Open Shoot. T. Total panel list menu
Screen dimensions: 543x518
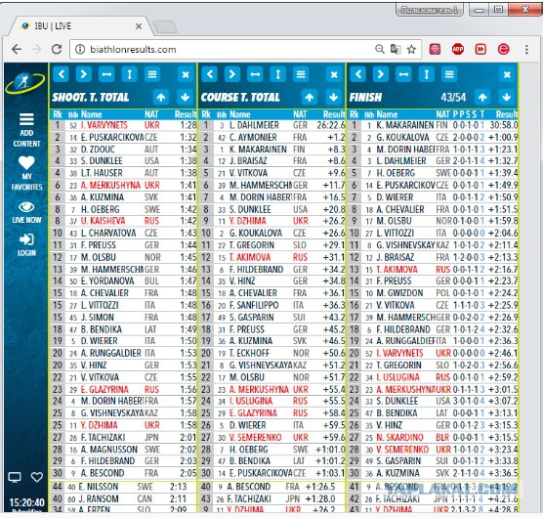pos(152,74)
